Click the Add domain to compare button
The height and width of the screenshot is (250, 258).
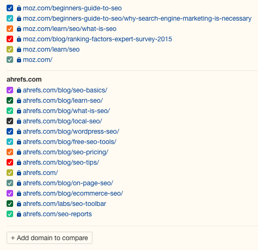[x=49, y=238]
